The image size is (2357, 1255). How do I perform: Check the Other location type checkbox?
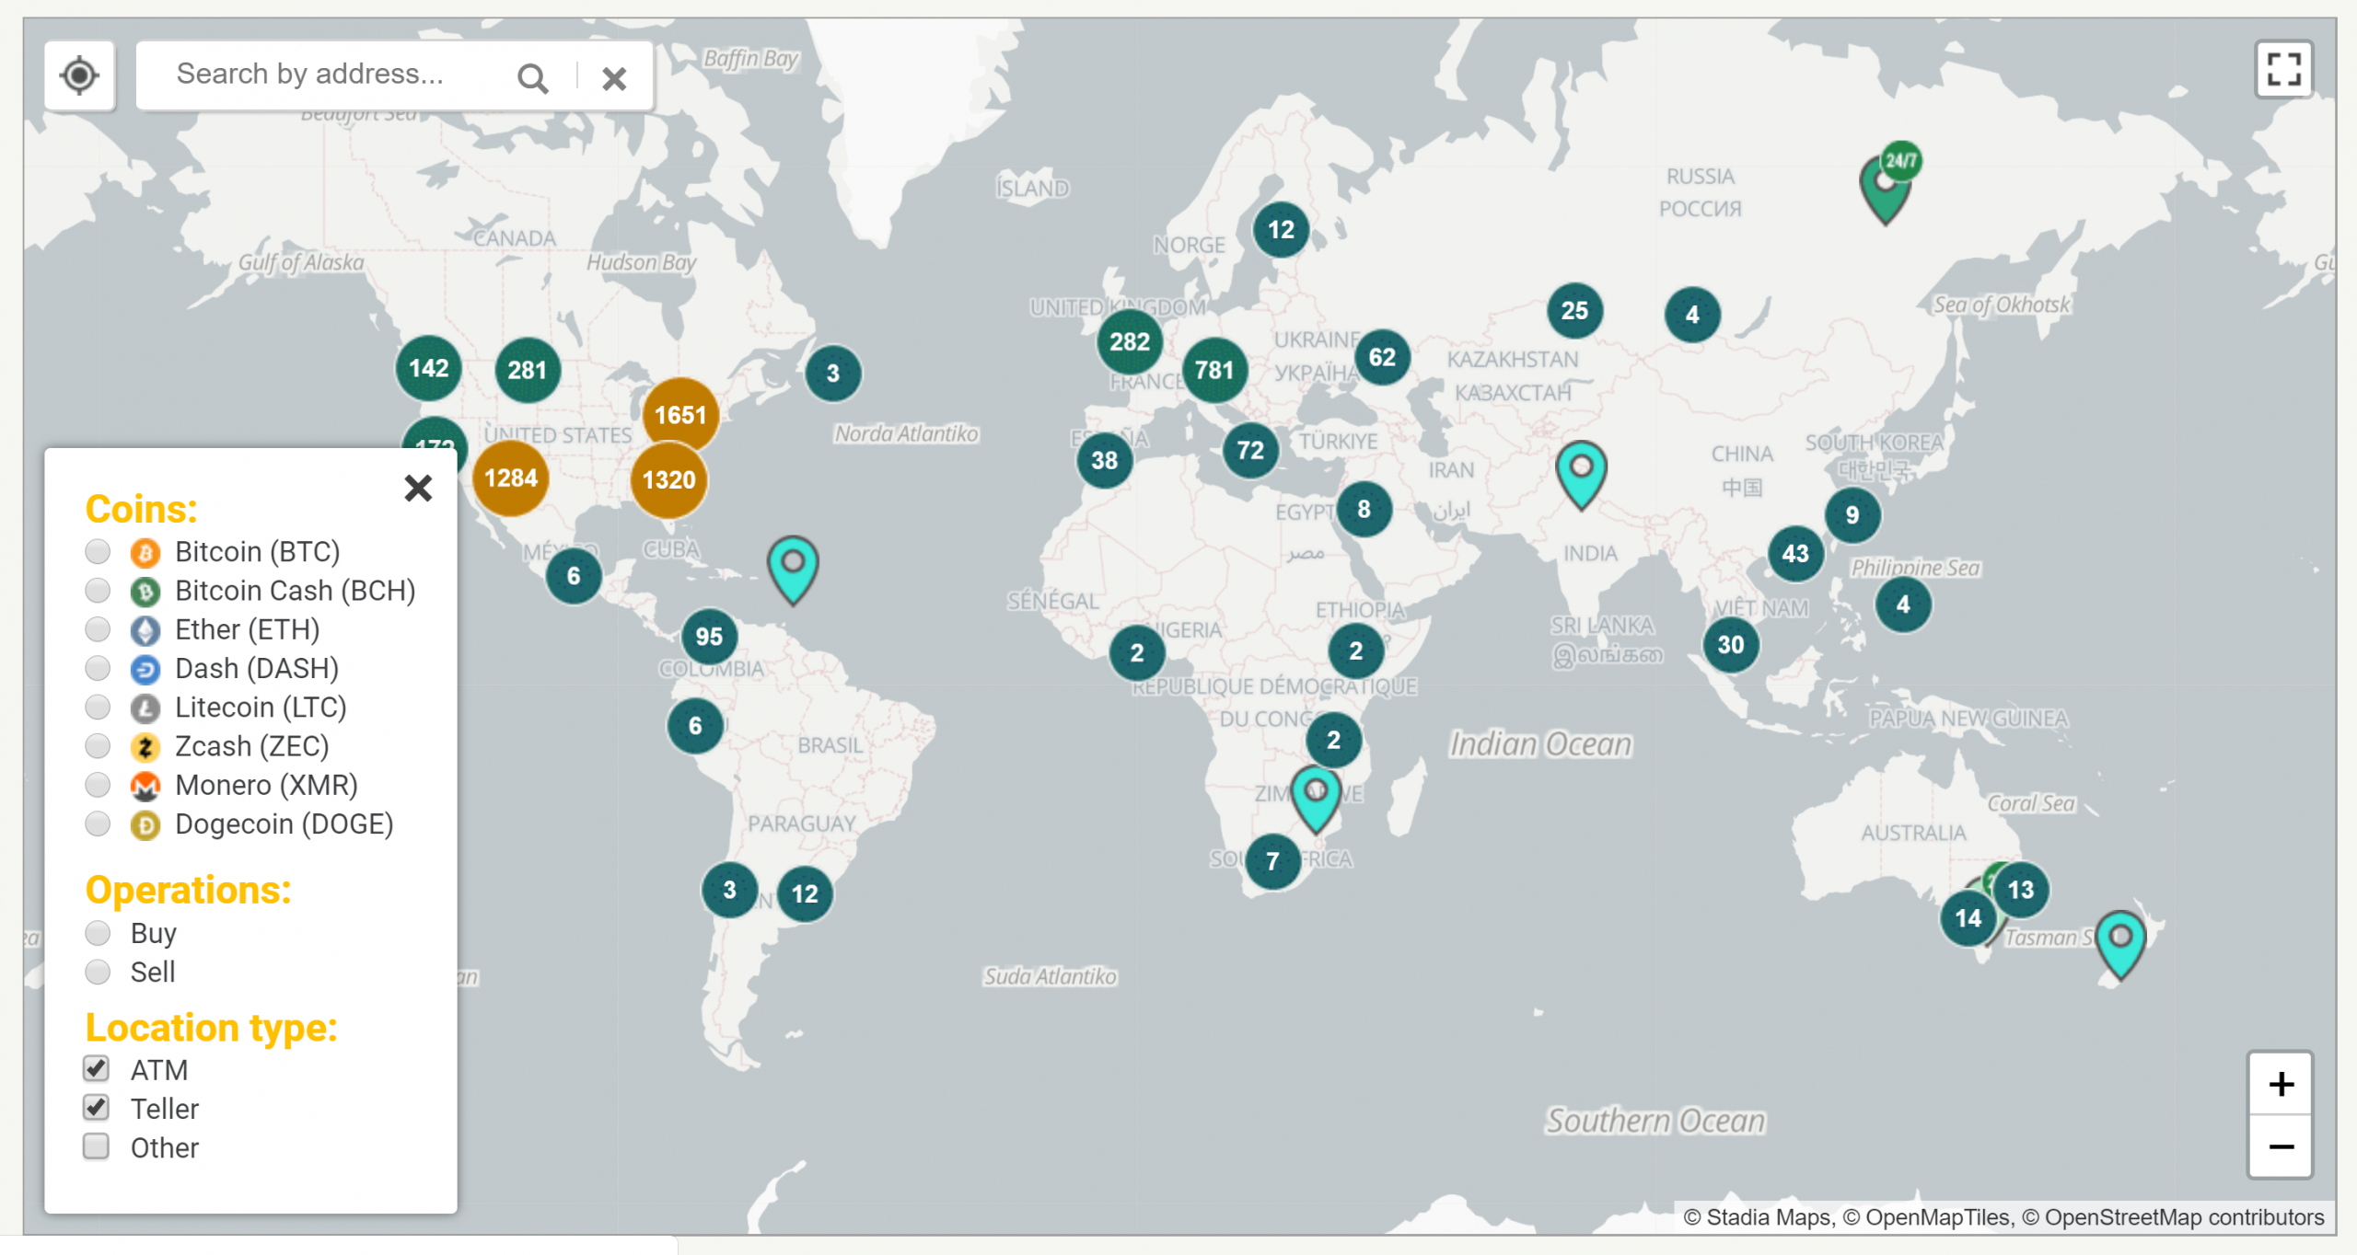pos(97,1146)
